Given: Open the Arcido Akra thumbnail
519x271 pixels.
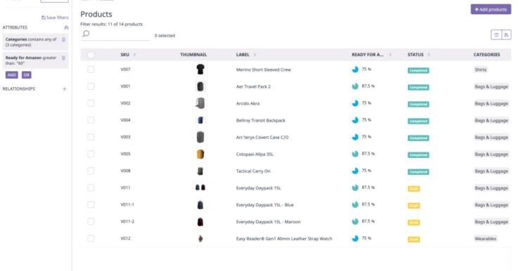Looking at the screenshot, I should [200, 103].
